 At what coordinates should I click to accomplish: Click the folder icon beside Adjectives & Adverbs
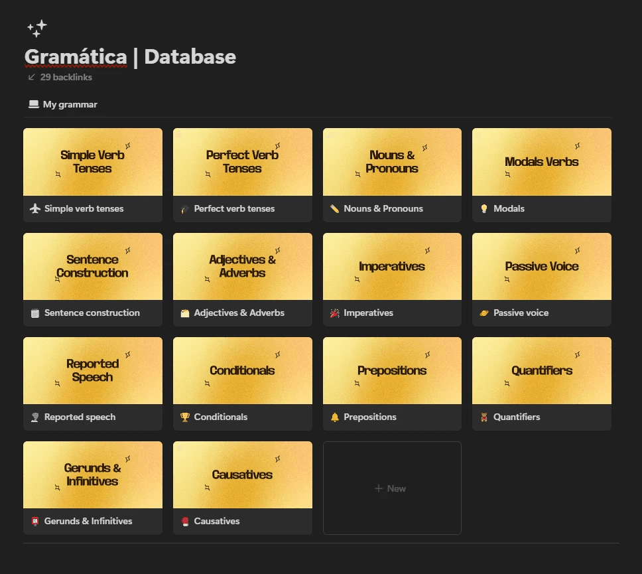click(x=185, y=313)
